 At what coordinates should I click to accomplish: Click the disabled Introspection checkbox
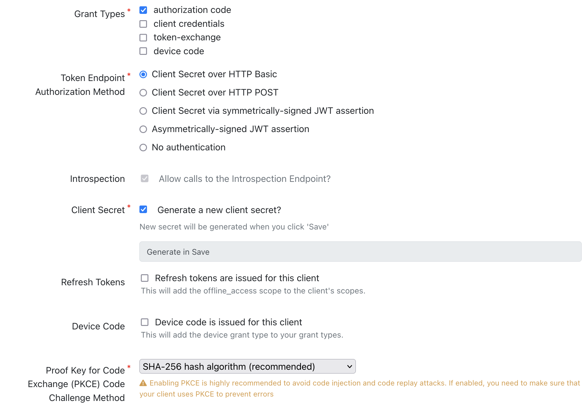tap(144, 179)
